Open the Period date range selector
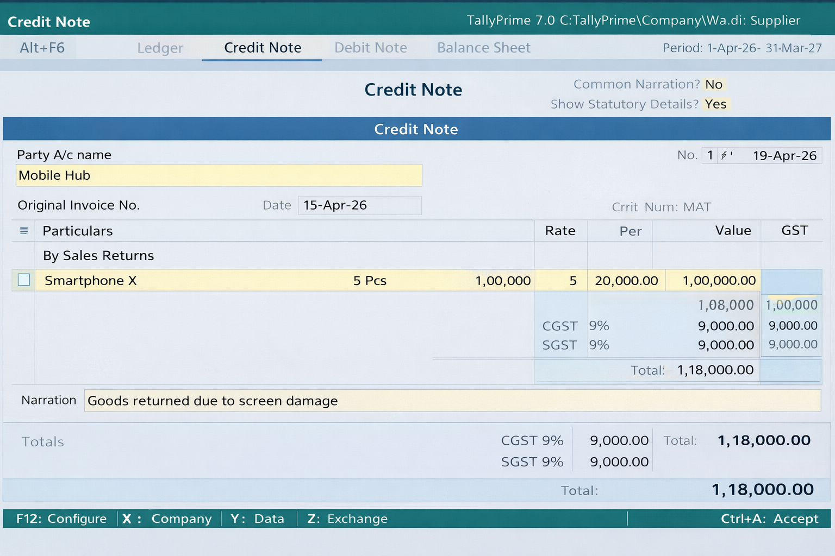The image size is (835, 556). tap(743, 48)
